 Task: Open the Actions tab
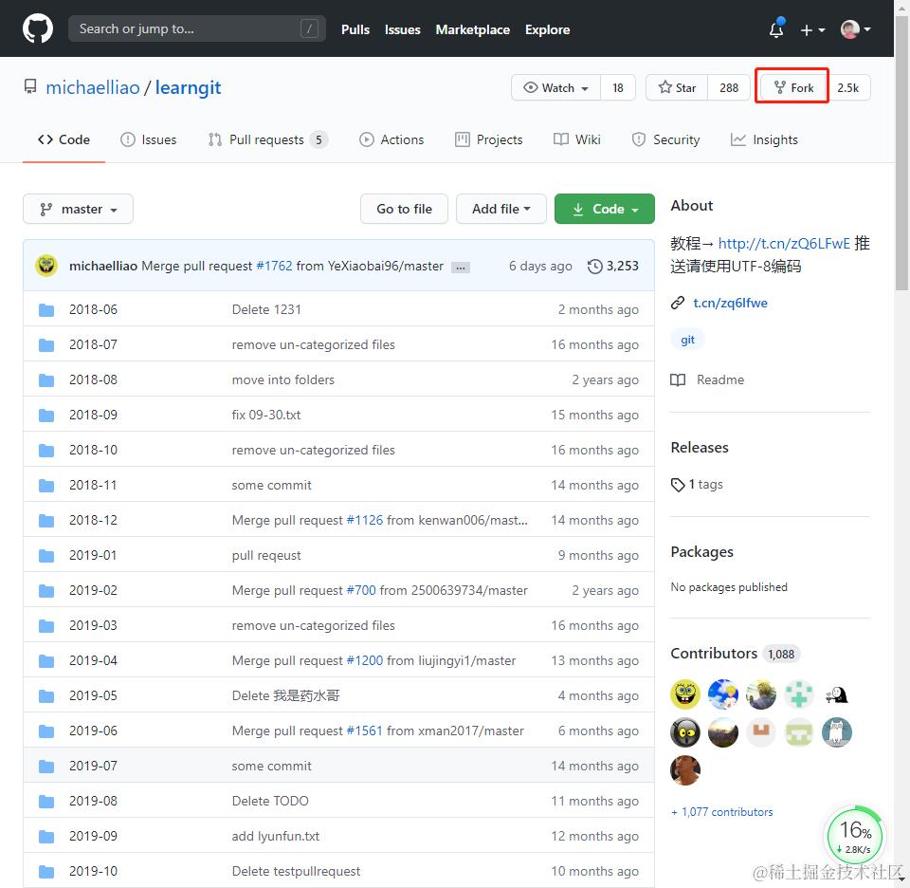coord(391,140)
